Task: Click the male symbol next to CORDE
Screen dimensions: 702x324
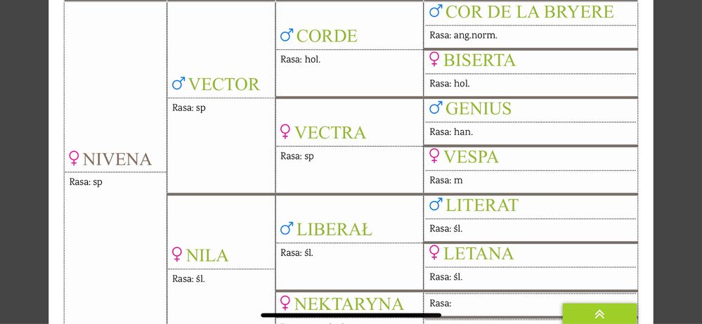Action: tap(287, 35)
